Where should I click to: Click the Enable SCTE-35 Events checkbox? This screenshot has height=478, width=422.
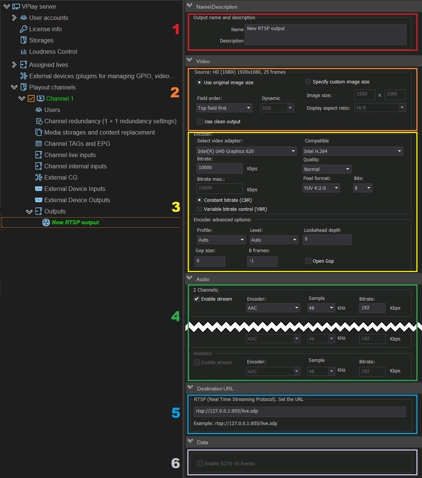tap(200, 463)
